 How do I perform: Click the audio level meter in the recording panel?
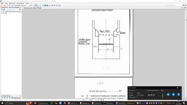click(x=162, y=95)
